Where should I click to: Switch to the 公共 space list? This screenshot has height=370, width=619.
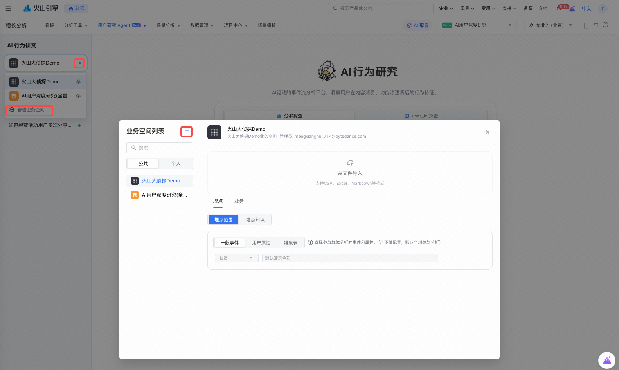(143, 164)
